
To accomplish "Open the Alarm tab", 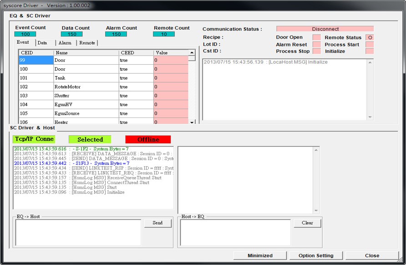I will pos(65,43).
